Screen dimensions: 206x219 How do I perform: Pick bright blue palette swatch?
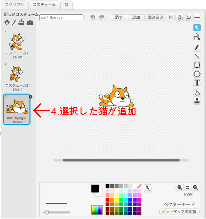(130, 200)
